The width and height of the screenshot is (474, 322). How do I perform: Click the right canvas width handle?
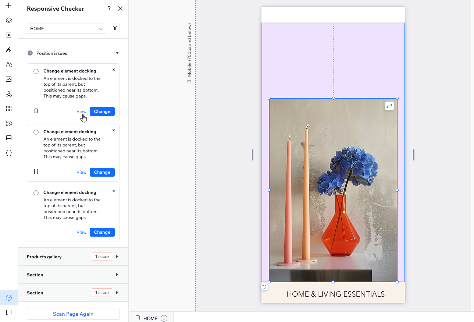pos(414,155)
